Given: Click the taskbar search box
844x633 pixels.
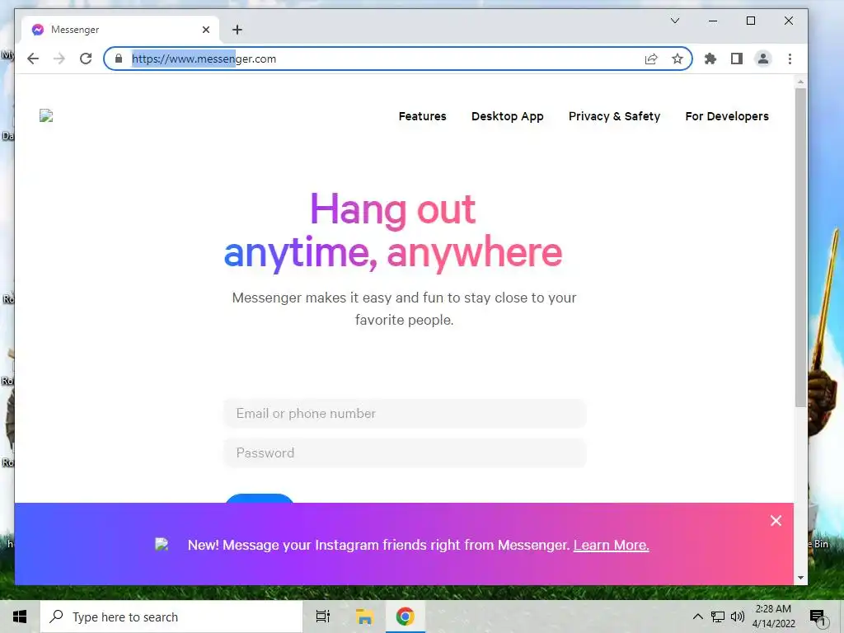Looking at the screenshot, I should click(171, 617).
